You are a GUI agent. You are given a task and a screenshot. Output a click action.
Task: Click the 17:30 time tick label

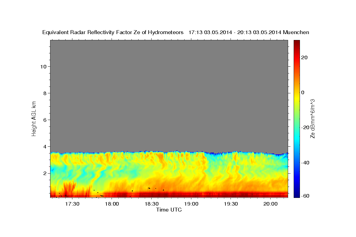pos(72,204)
